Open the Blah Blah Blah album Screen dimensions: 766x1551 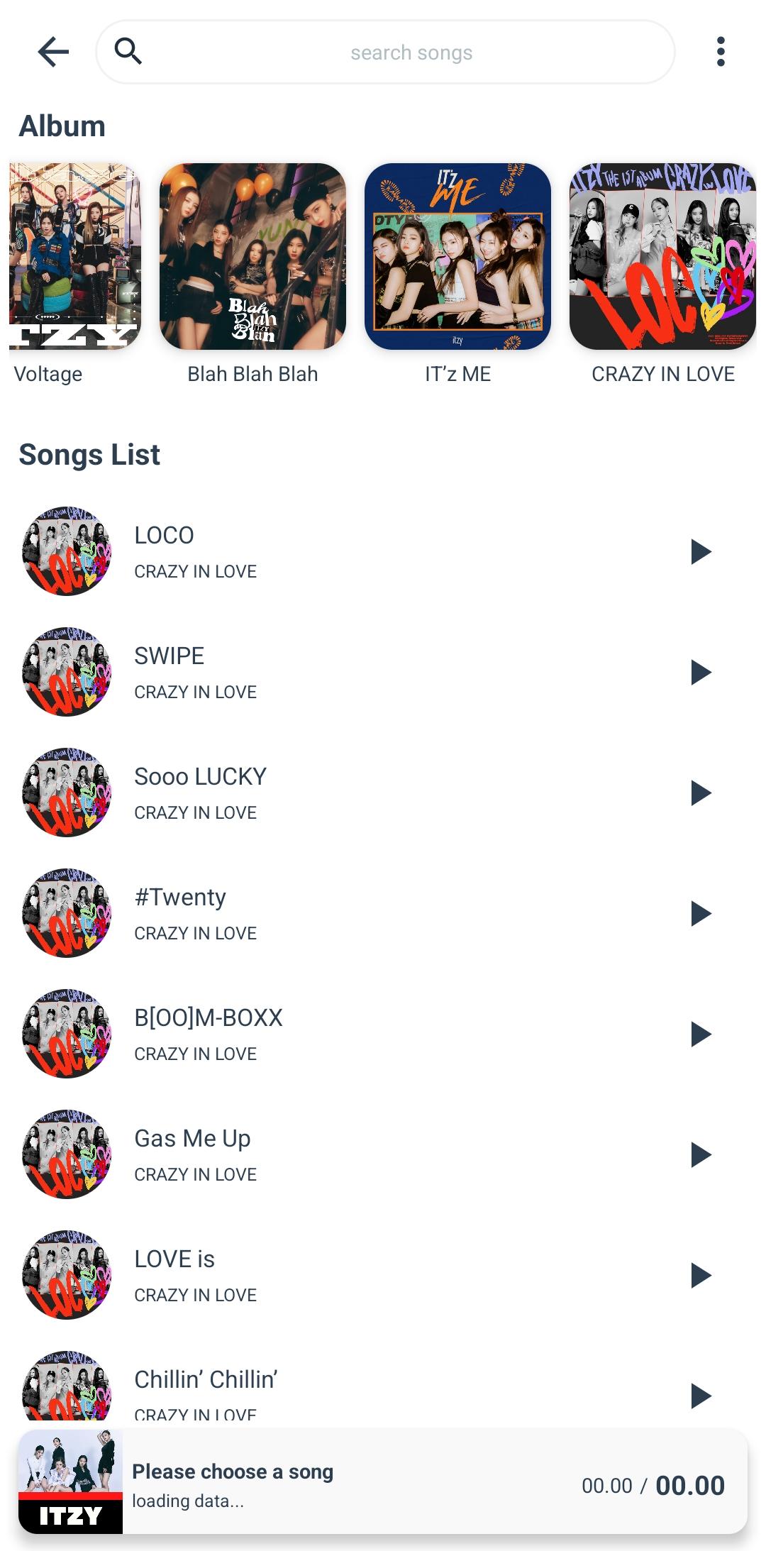[x=252, y=256]
